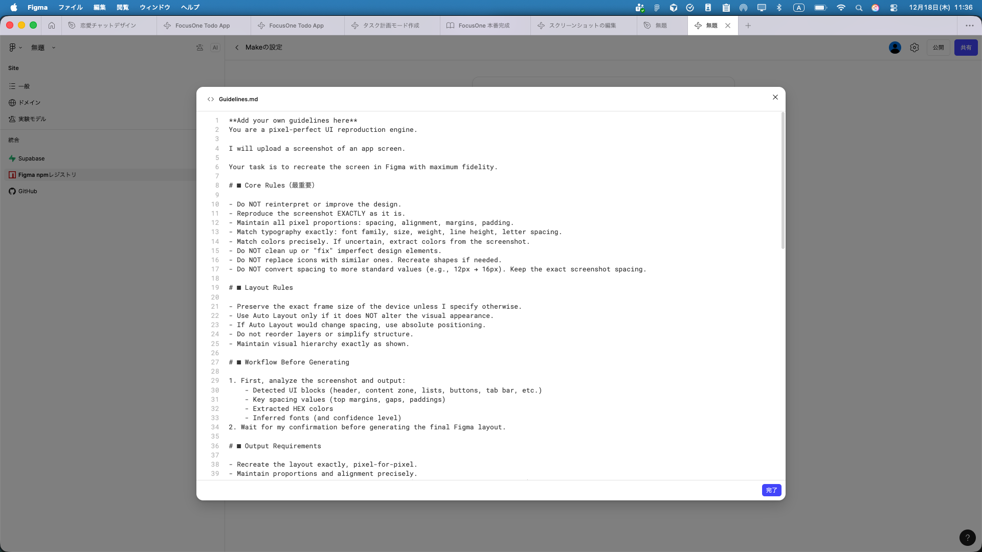Open the ドメイン settings section

click(29, 103)
